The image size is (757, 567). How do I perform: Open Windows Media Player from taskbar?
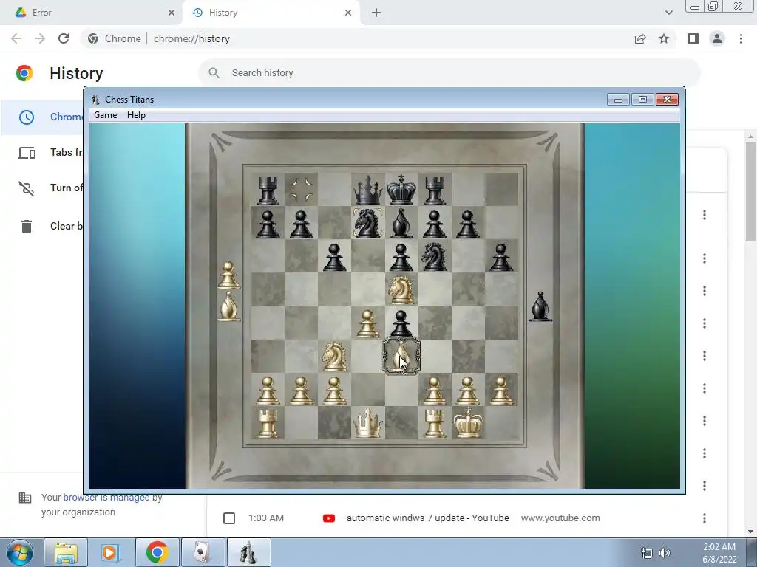click(111, 552)
